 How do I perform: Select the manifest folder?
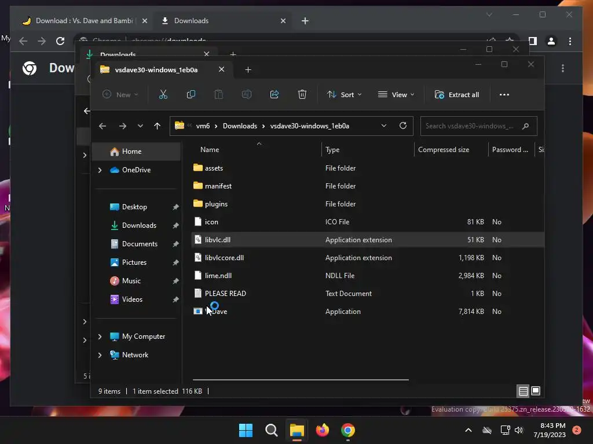pyautogui.click(x=218, y=186)
